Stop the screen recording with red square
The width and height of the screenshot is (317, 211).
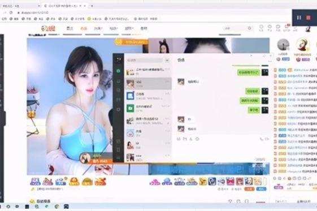309,18
